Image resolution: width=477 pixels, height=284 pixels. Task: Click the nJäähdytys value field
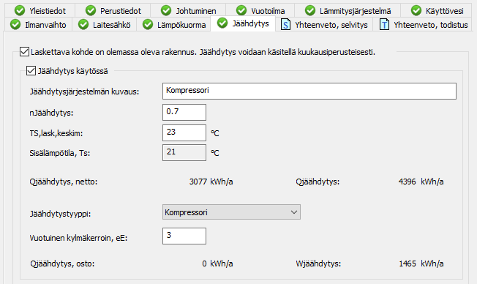184,112
